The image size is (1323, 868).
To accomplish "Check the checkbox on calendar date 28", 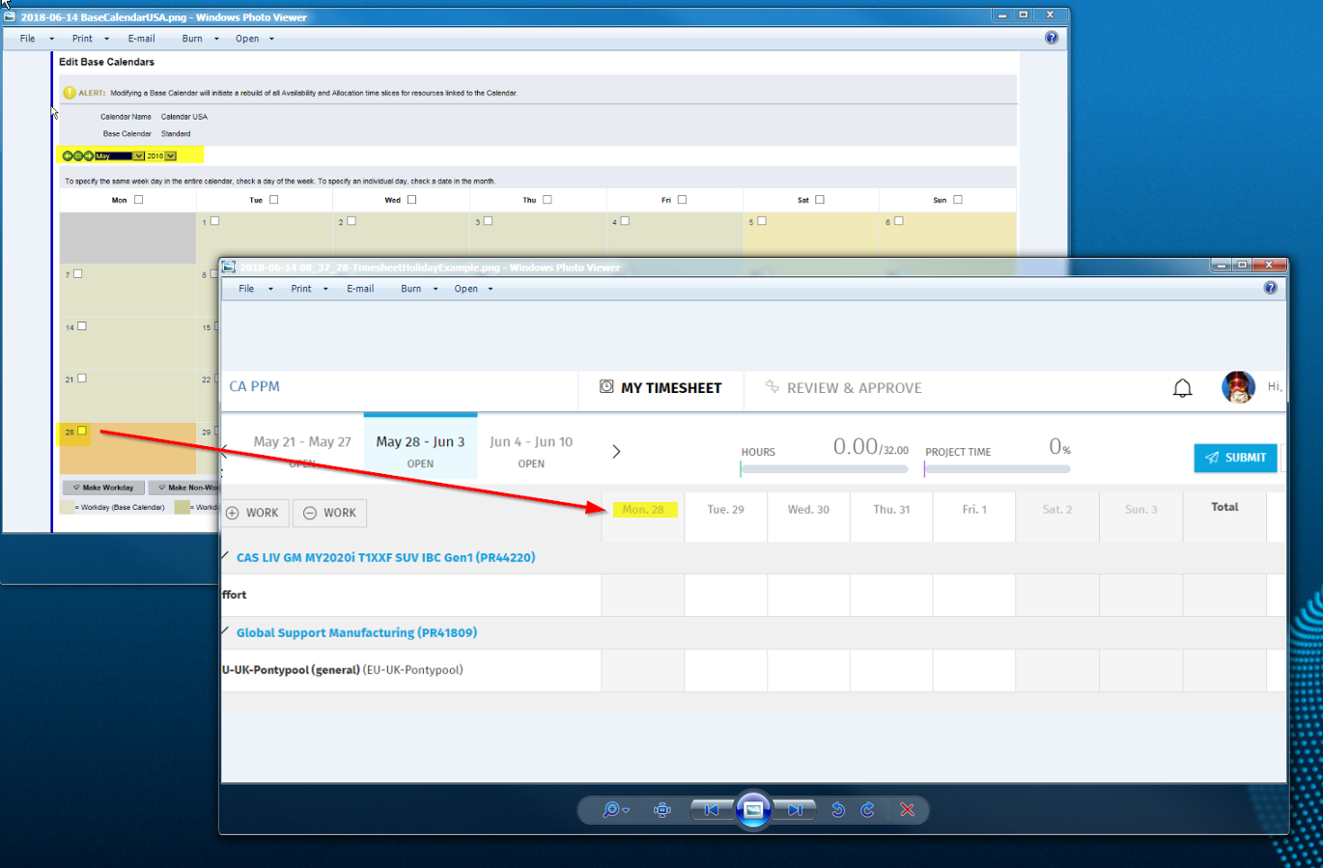I will point(84,432).
